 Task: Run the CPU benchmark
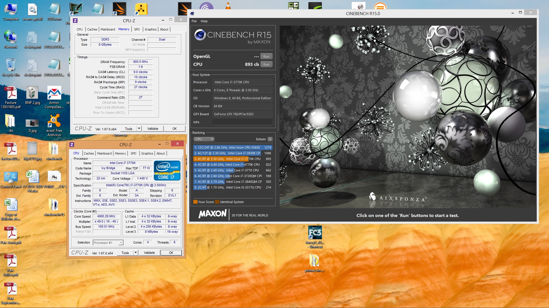[266, 64]
